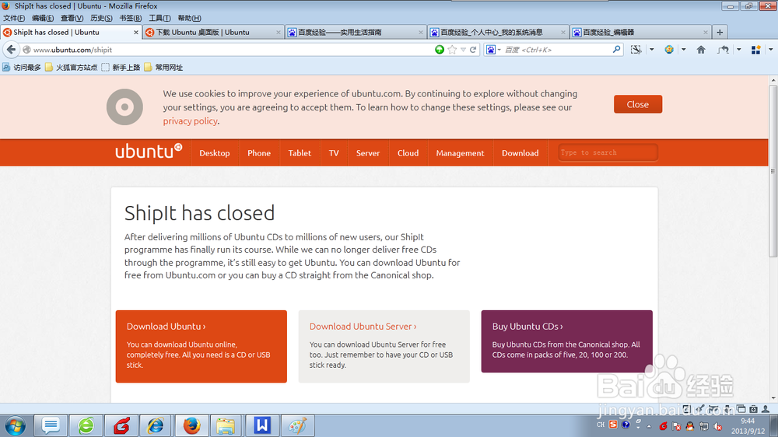The height and width of the screenshot is (437, 778).
Task: Click the blue squares add-on icon
Action: [755, 50]
